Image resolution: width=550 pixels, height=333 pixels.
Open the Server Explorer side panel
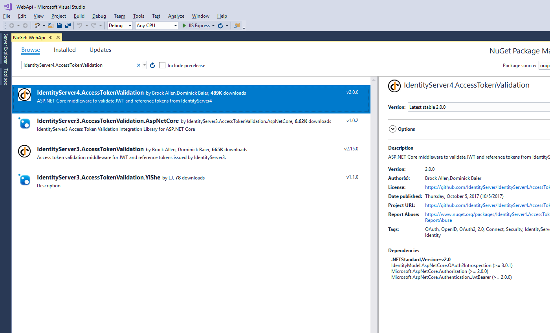5,48
